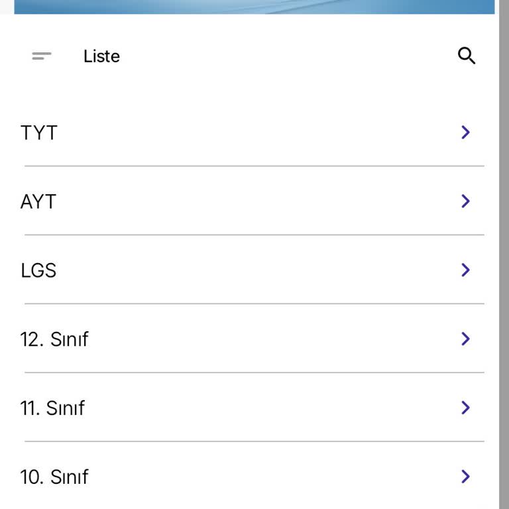Image resolution: width=509 pixels, height=509 pixels.
Task: Click the 10. Sınıf chevron arrow
Action: pos(465,477)
